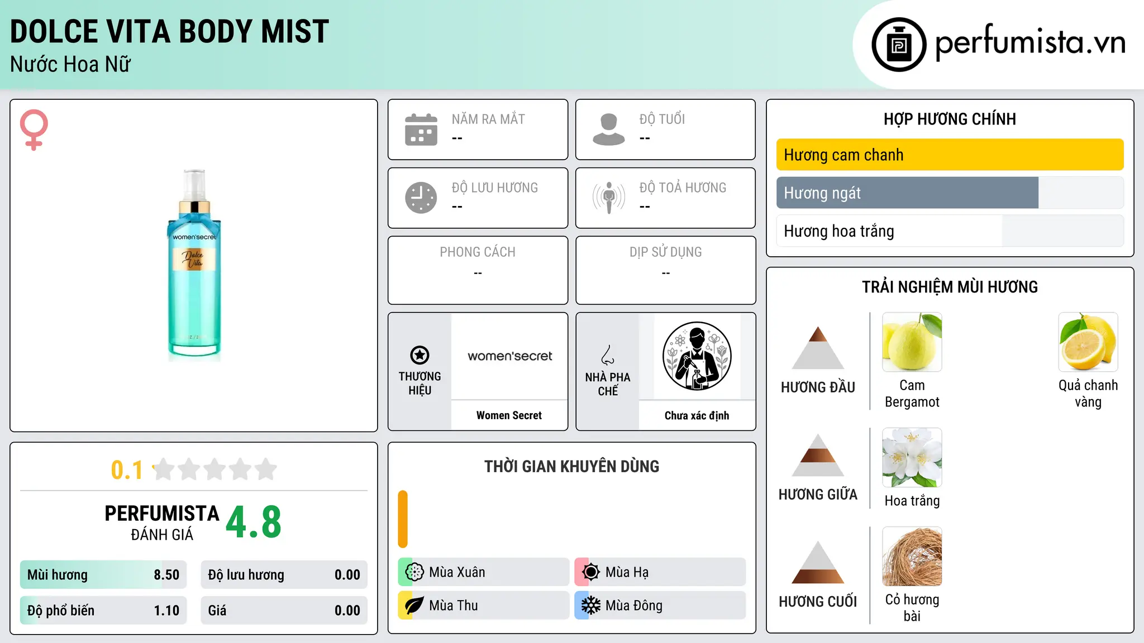Click the base-note pyramid icon above Hương cuối
Image resolution: width=1144 pixels, height=643 pixels.
[x=818, y=562]
